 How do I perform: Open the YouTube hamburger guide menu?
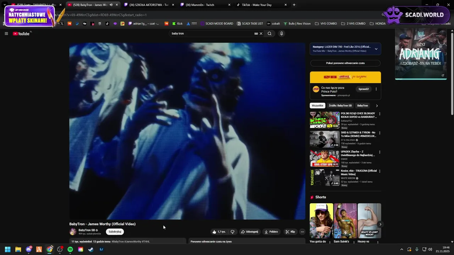tap(6, 34)
